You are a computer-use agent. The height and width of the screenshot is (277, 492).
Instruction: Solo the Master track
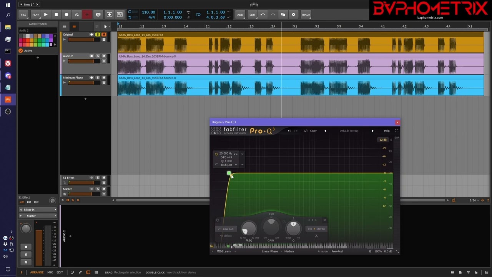click(x=98, y=189)
